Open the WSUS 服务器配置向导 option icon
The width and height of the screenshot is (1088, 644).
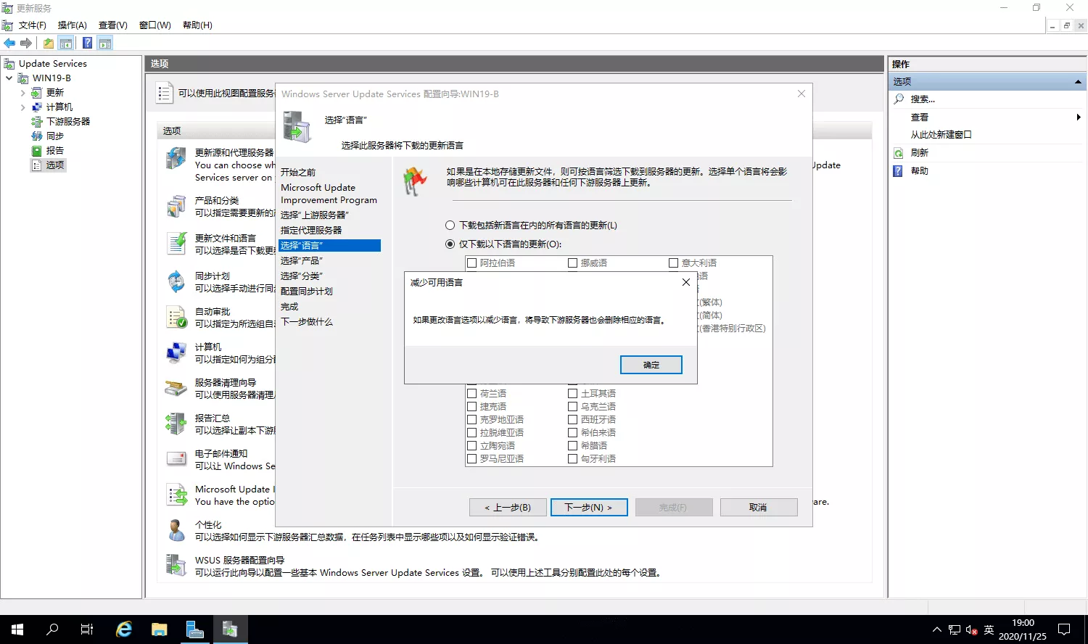pos(176,565)
